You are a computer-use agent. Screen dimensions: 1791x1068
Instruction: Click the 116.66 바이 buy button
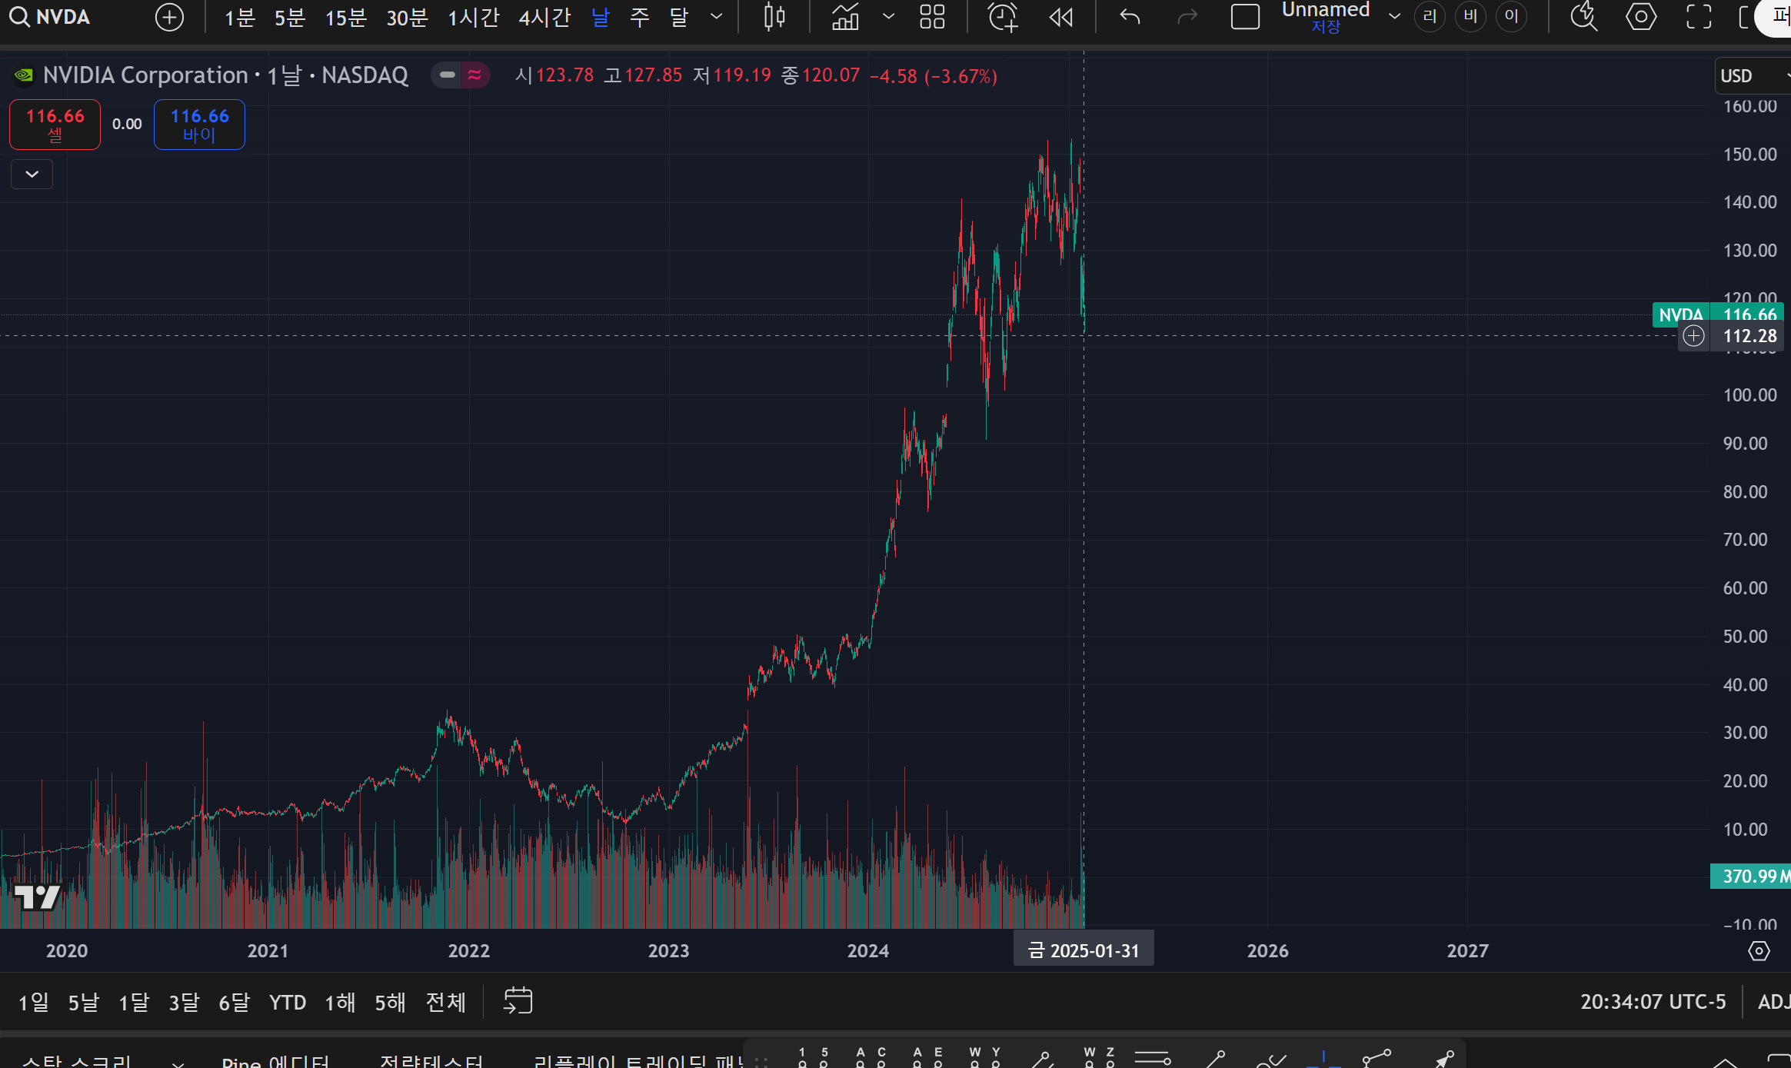(199, 125)
